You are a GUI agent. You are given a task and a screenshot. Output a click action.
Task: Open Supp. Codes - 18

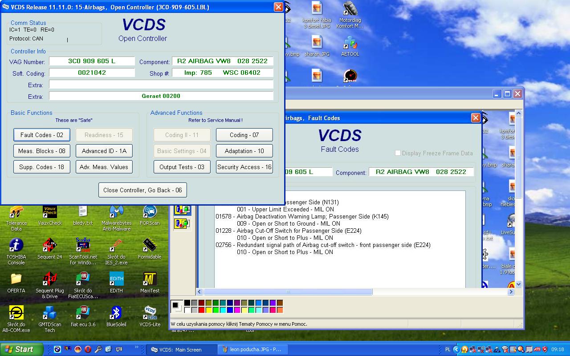click(x=42, y=167)
